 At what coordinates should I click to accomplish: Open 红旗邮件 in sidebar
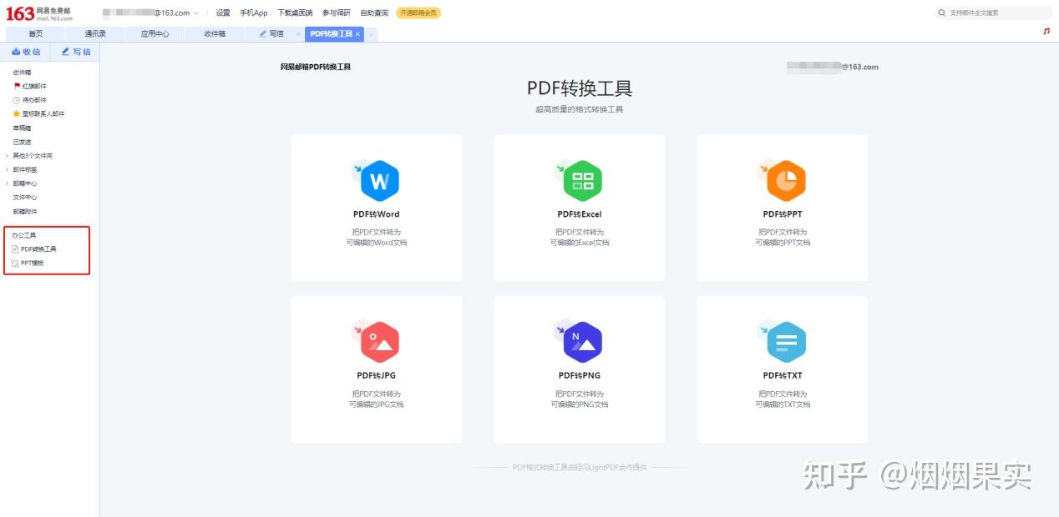tap(34, 86)
